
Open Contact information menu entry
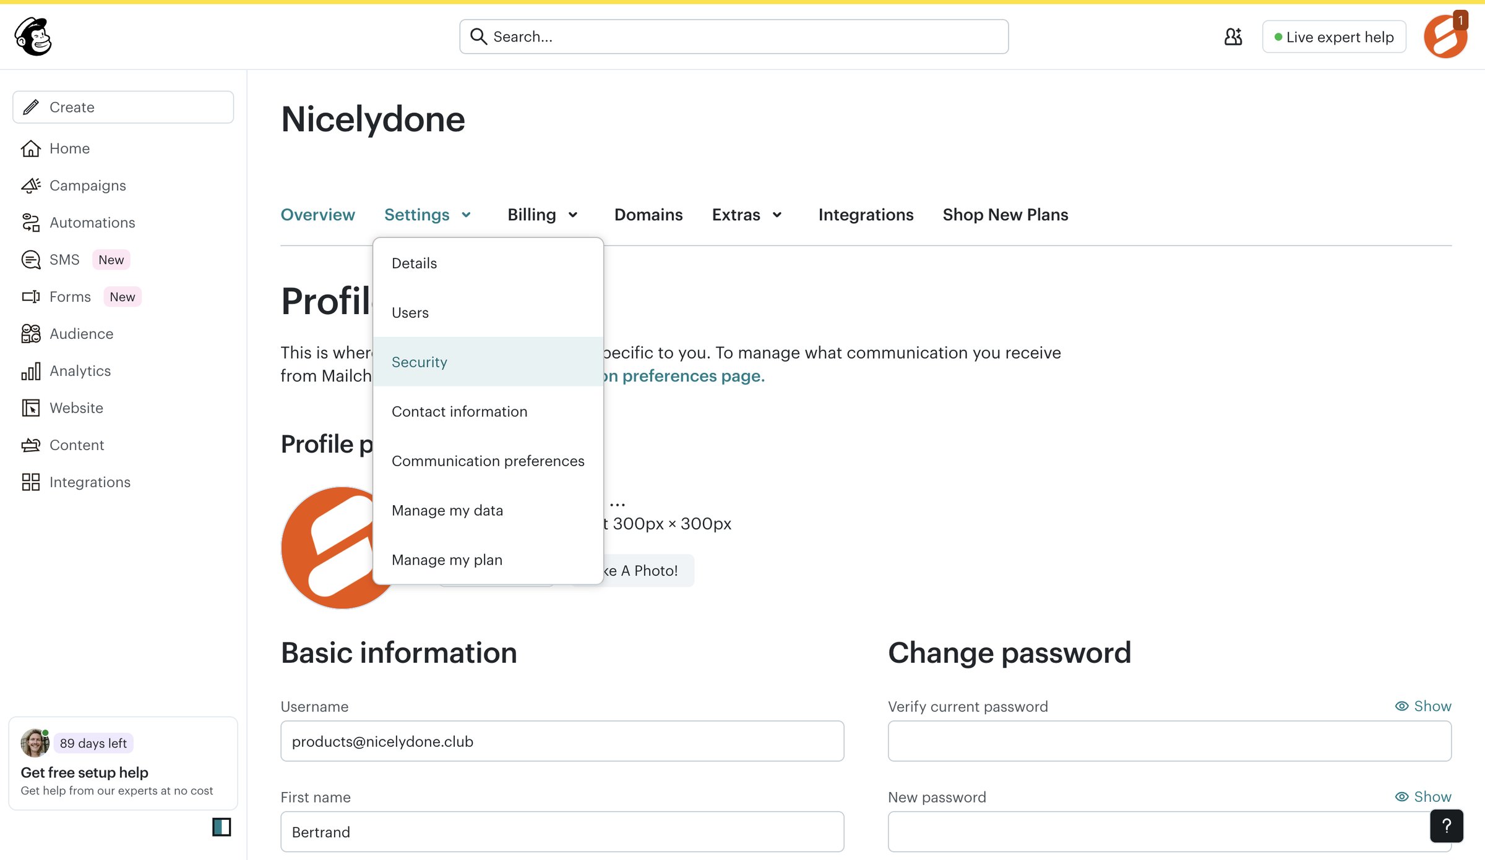[488, 412]
